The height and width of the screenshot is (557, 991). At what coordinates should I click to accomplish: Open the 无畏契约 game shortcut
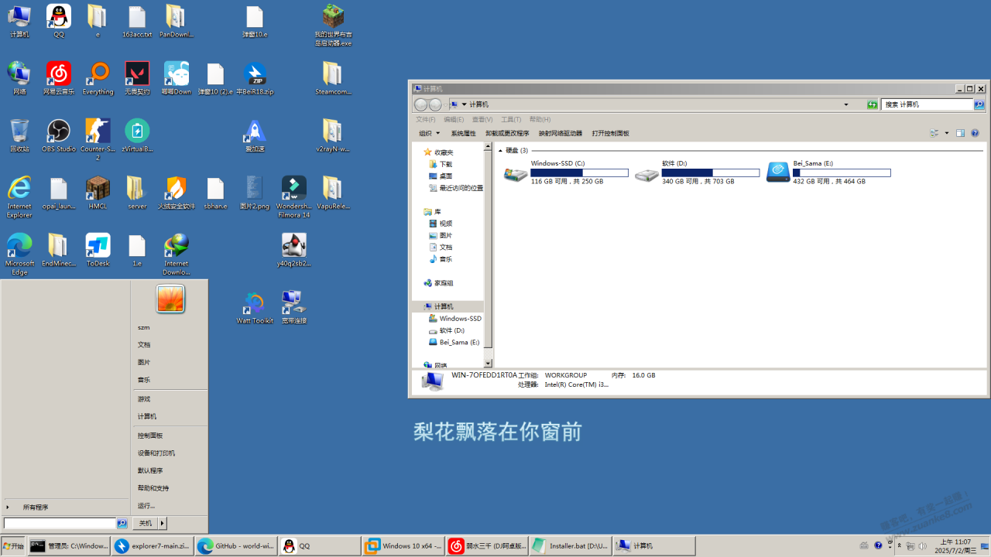point(137,78)
